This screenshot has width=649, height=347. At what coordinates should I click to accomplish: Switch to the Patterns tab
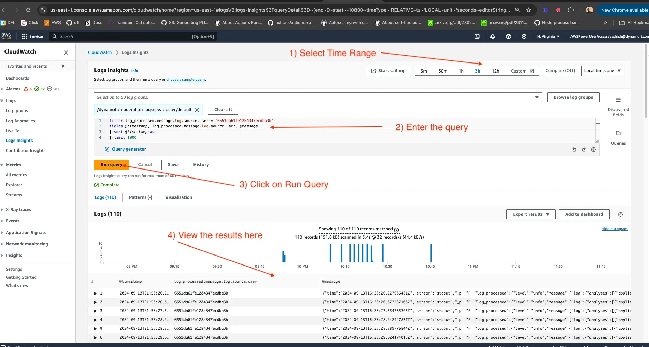coord(141,197)
